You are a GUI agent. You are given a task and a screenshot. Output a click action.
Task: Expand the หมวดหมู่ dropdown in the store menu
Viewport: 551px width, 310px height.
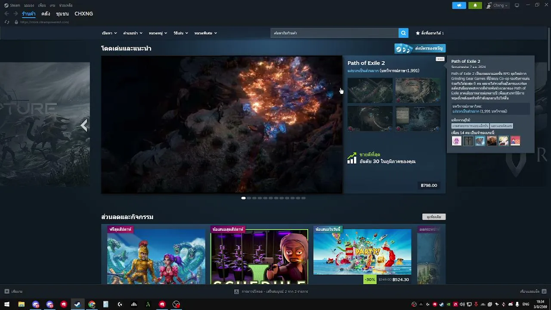[158, 33]
